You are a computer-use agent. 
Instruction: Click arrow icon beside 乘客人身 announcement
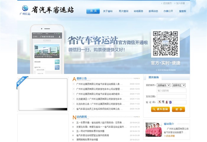[x=74, y=84]
